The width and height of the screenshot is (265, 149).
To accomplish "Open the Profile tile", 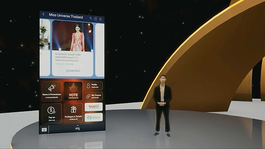I will click(x=94, y=86).
